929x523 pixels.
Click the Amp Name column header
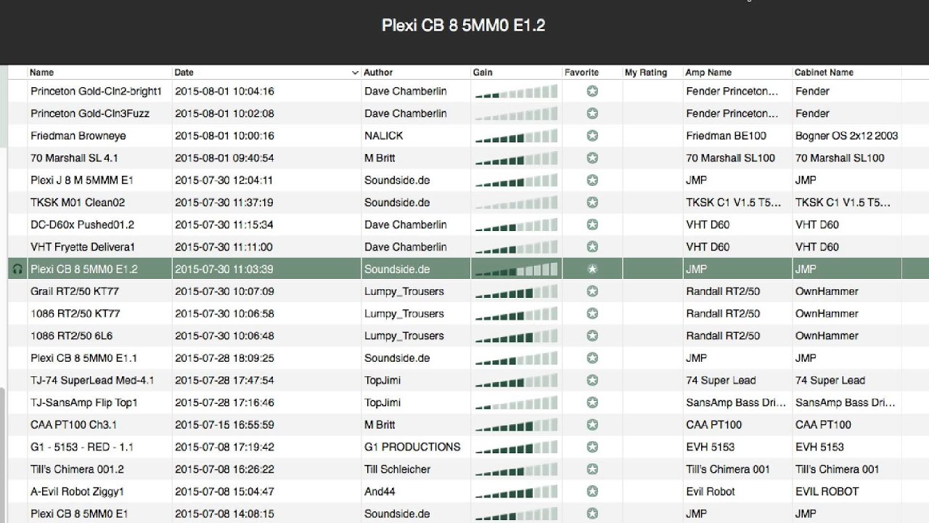[x=708, y=73]
